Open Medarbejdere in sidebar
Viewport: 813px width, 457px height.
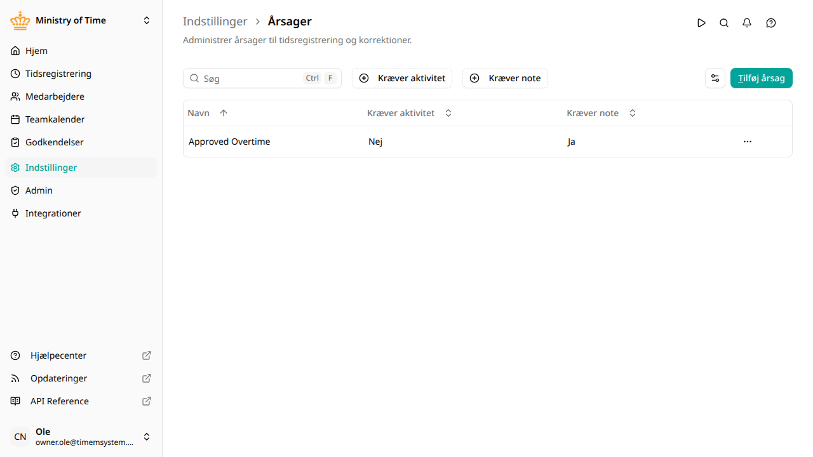(81, 96)
